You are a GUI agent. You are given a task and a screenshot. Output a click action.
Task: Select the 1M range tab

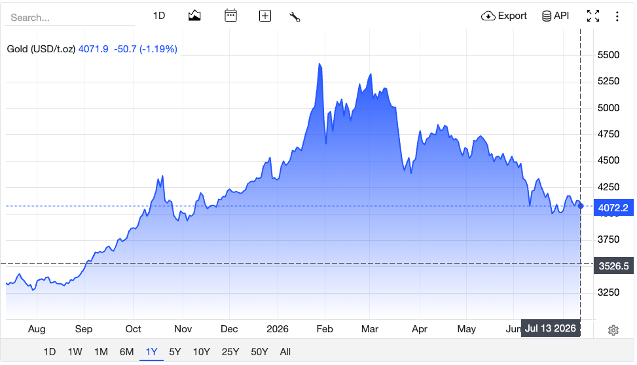pyautogui.click(x=101, y=352)
